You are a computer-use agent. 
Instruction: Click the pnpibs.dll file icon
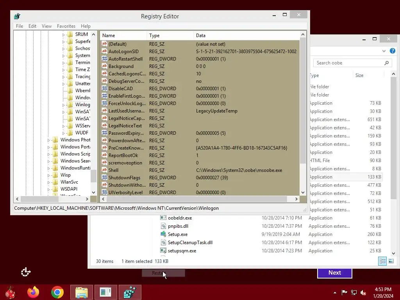(163, 226)
